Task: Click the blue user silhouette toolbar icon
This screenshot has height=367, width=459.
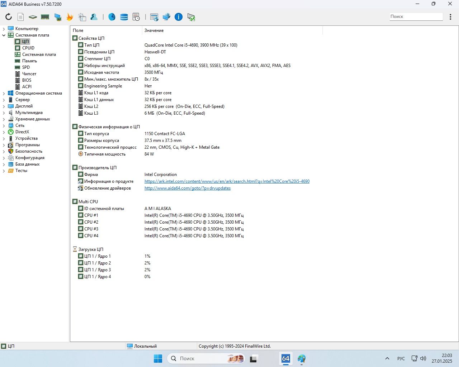Action: point(94,17)
